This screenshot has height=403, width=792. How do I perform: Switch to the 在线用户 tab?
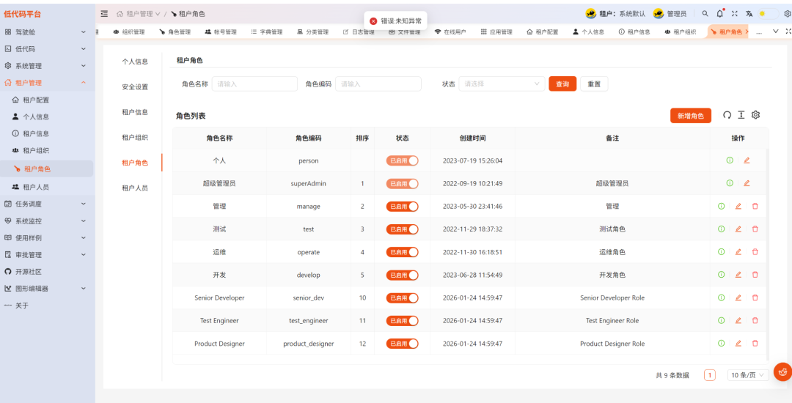click(x=450, y=32)
